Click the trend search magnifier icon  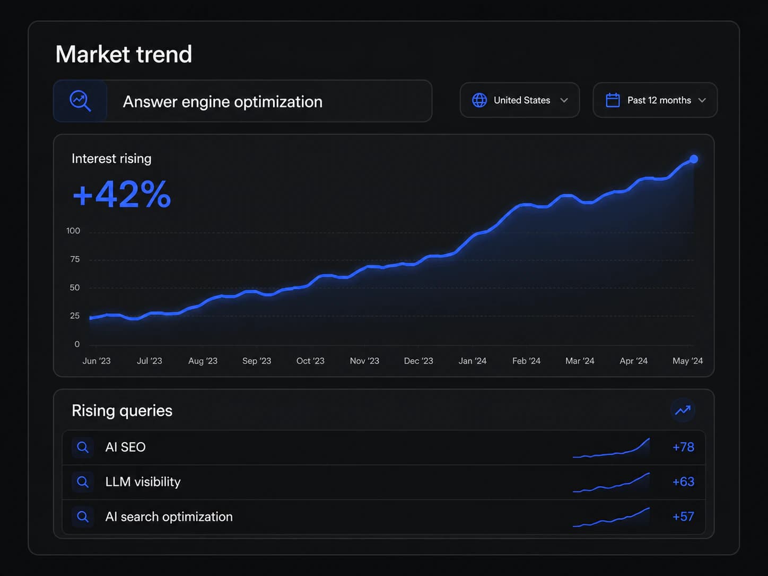81,101
